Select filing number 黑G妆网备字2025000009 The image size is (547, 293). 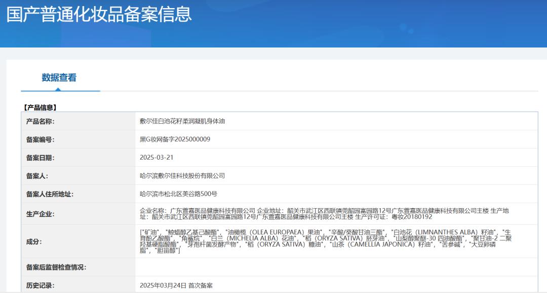175,139
